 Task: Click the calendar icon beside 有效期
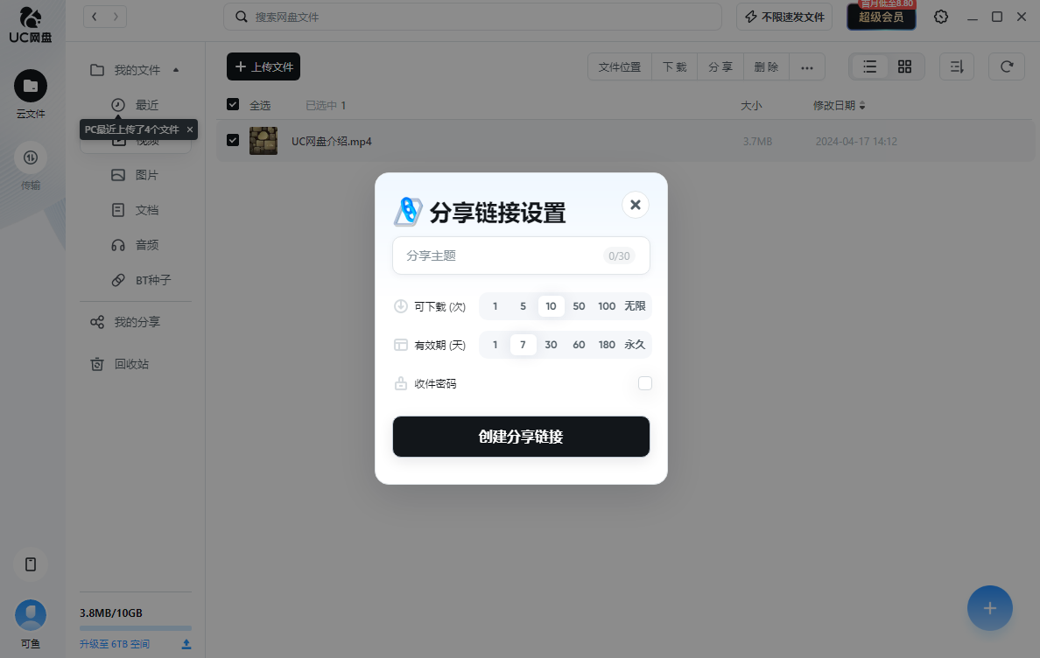click(x=401, y=345)
